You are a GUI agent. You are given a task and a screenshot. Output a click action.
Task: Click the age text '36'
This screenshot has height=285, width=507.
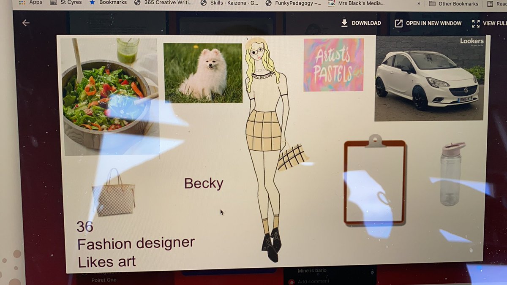[85, 227]
